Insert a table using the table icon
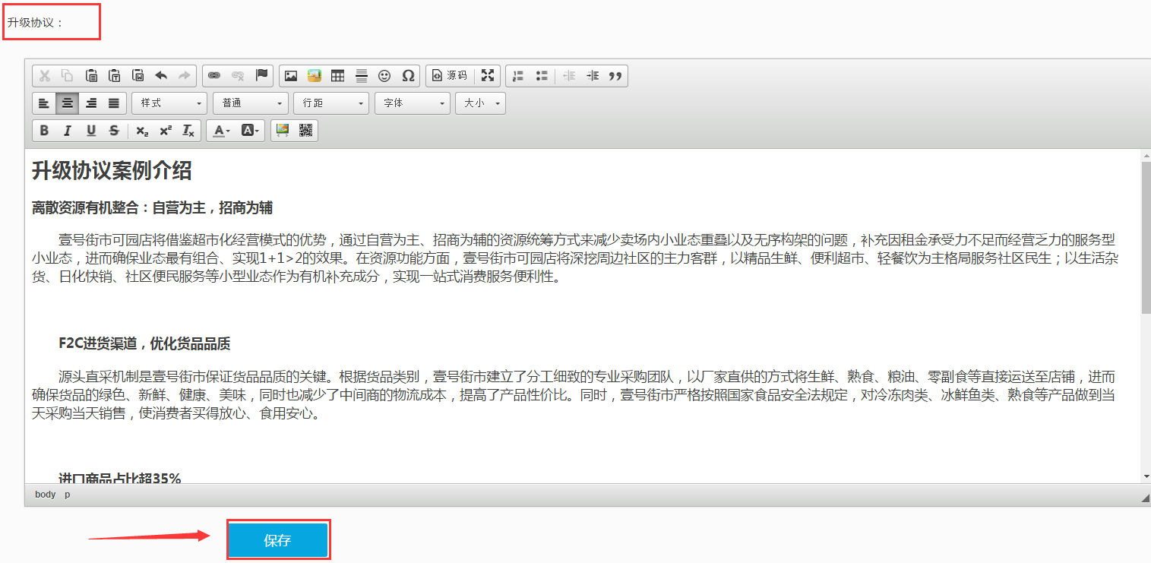 pos(338,75)
